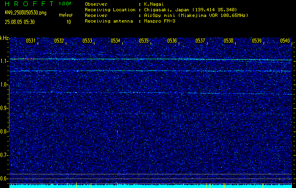Click the 0535 time label
The image size is (296, 188).
click(x=144, y=41)
